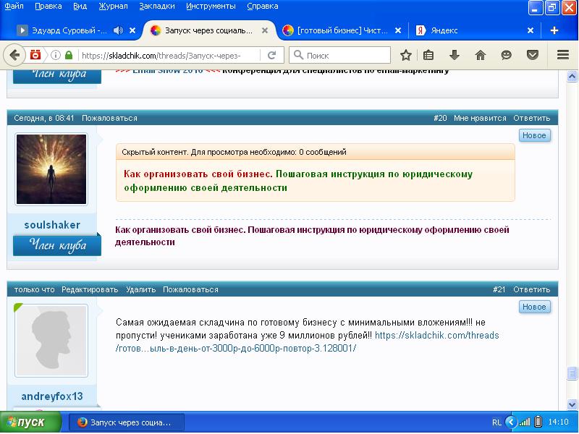Show site information via the circled i icon
Image resolution: width=579 pixels, height=434 pixels.
point(56,56)
